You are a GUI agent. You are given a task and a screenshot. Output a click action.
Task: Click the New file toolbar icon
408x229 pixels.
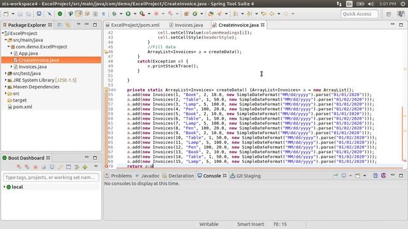point(6,14)
